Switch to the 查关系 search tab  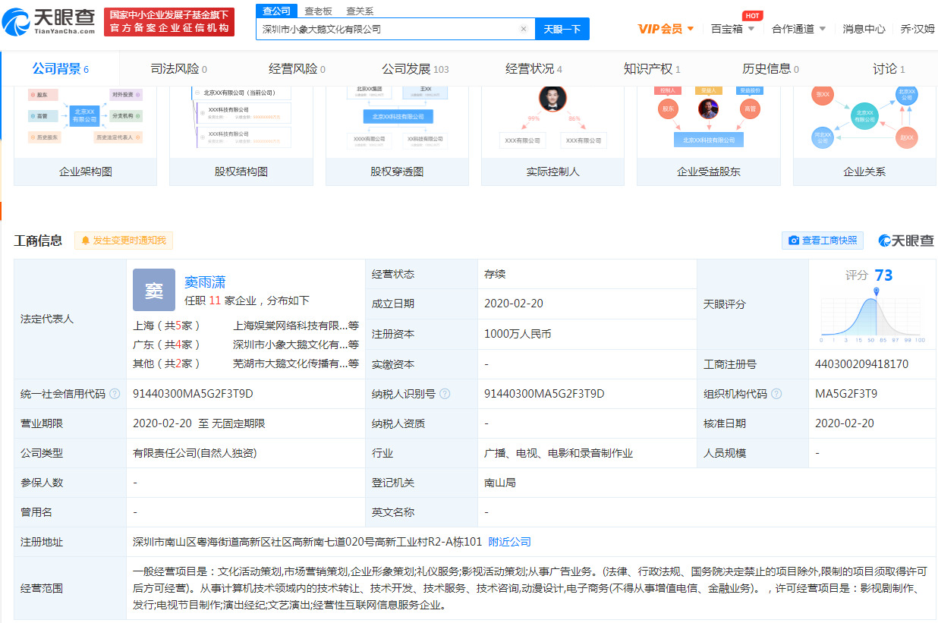click(360, 11)
